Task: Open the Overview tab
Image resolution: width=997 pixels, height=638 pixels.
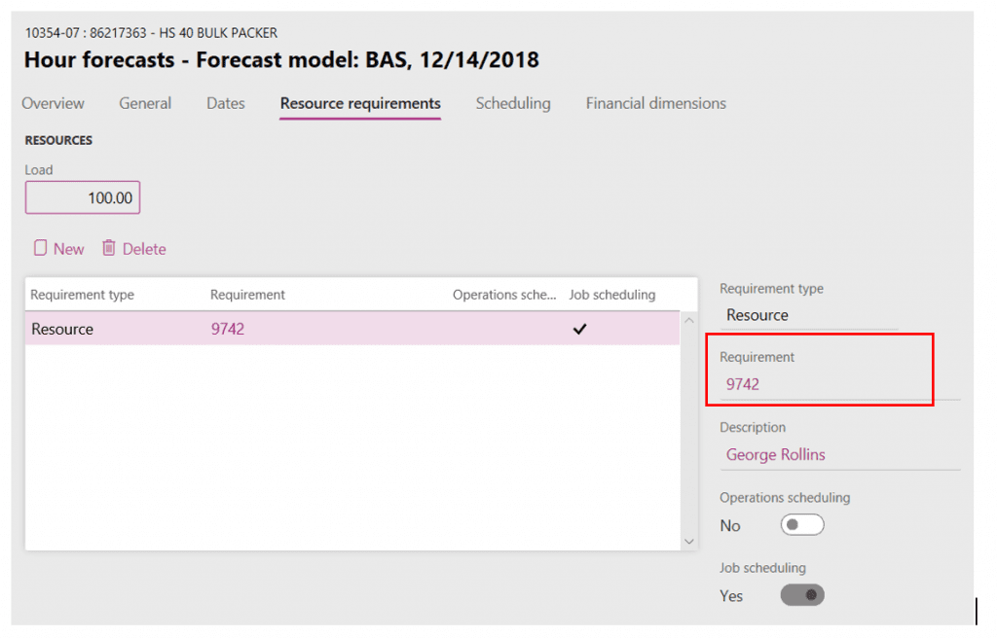Action: [x=53, y=103]
